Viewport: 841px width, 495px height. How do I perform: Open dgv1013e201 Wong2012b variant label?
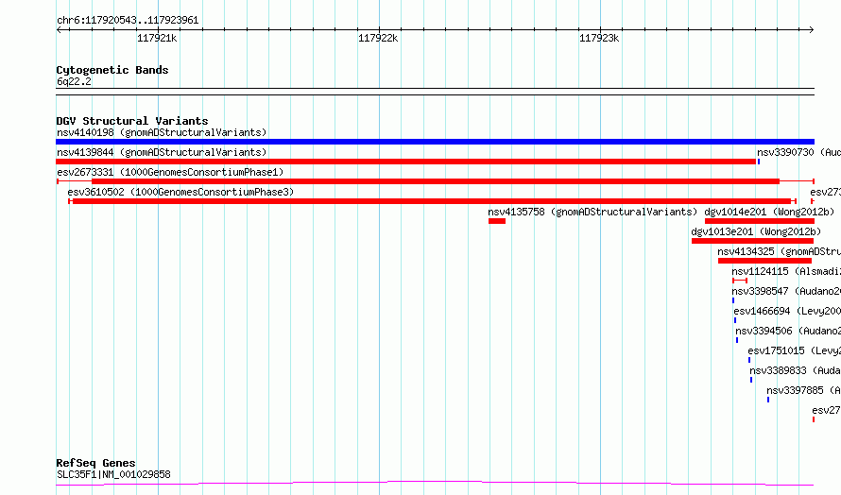point(756,231)
